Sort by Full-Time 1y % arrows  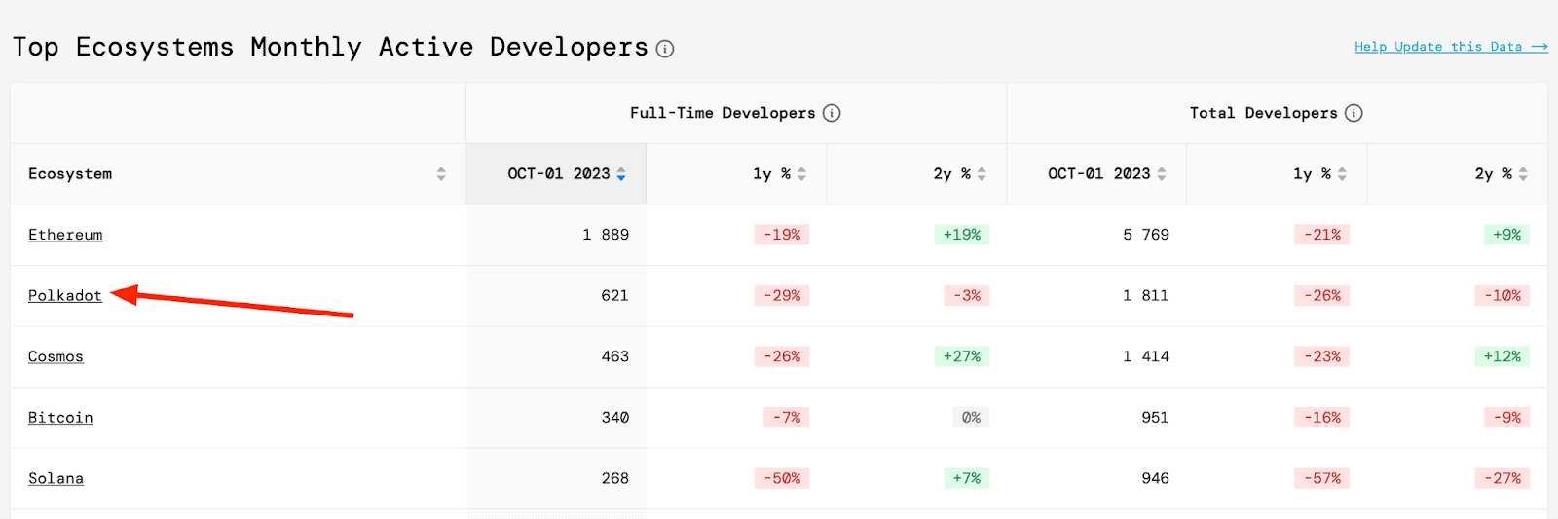click(x=801, y=174)
